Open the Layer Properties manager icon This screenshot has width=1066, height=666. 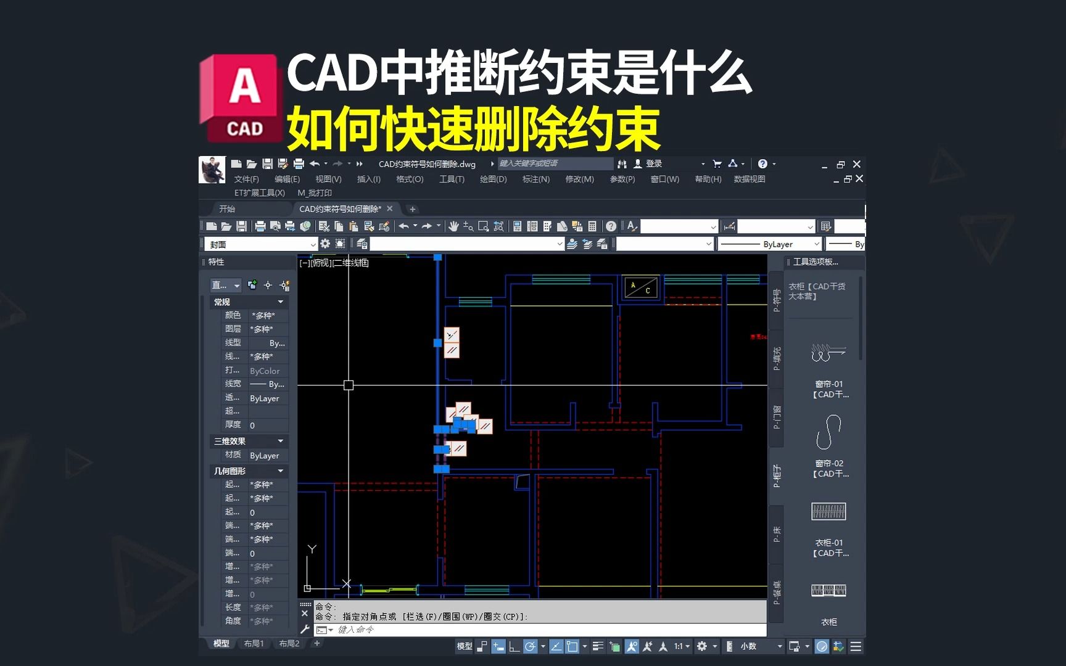362,244
